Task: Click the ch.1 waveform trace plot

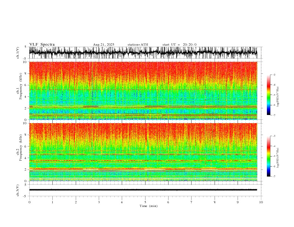Action: pyautogui.click(x=143, y=53)
